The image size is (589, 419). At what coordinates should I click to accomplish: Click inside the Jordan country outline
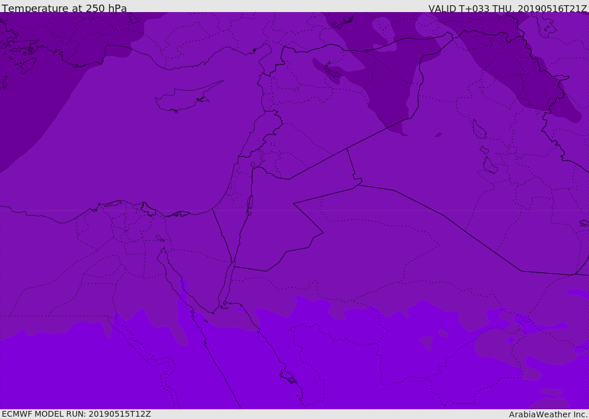[274, 218]
